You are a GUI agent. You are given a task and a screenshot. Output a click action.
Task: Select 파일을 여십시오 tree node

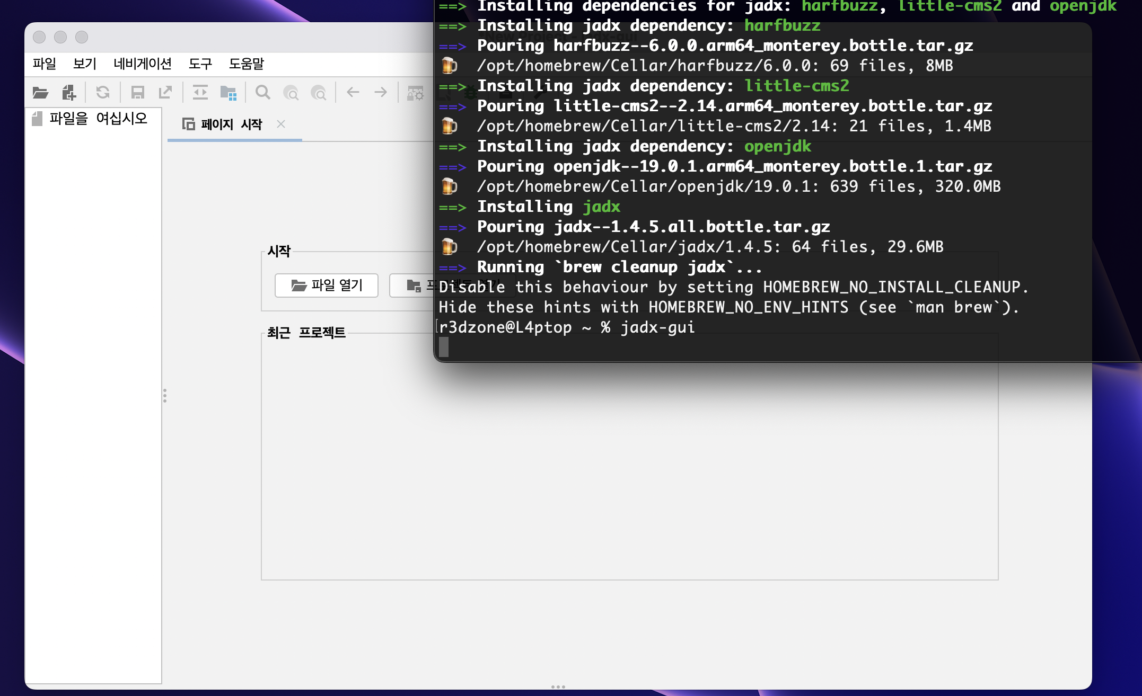click(x=98, y=118)
